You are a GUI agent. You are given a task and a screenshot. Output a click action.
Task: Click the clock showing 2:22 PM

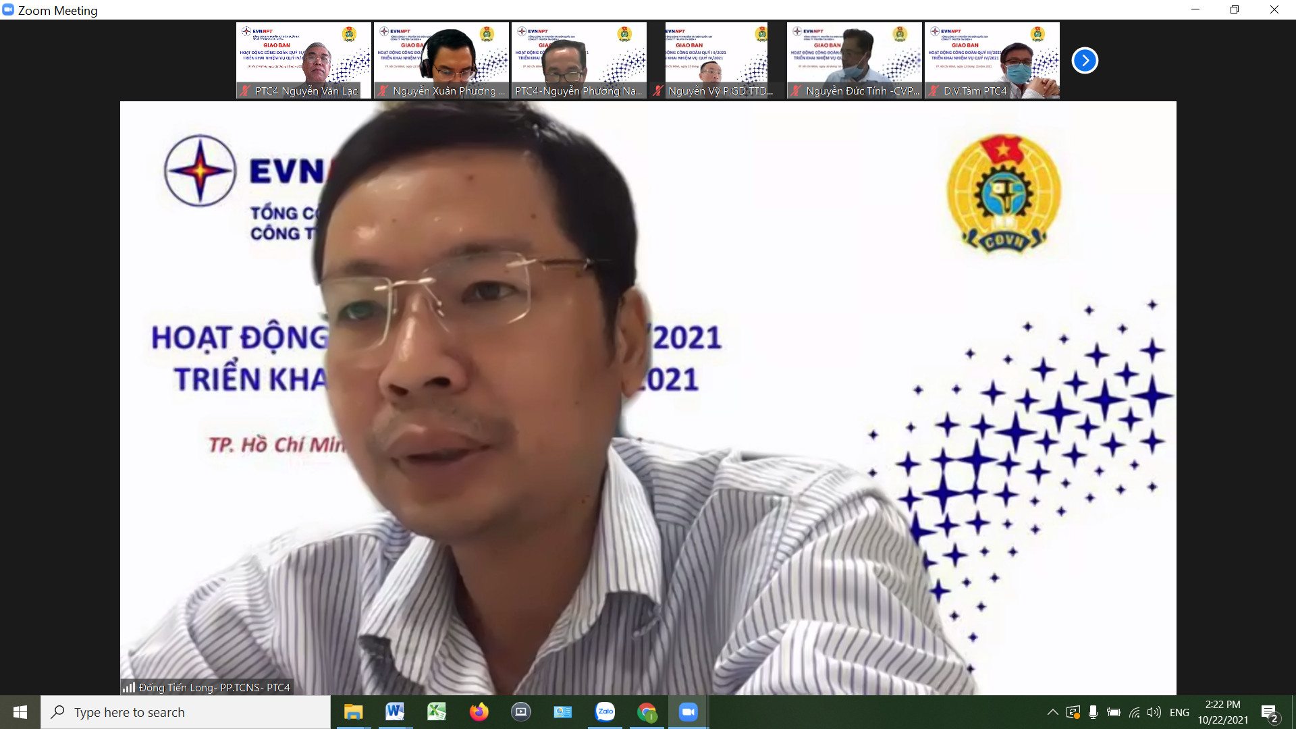coord(1222,712)
